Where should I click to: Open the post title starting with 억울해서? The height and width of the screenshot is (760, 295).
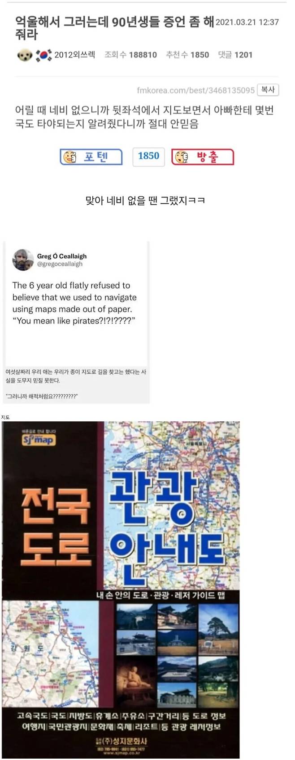(114, 28)
